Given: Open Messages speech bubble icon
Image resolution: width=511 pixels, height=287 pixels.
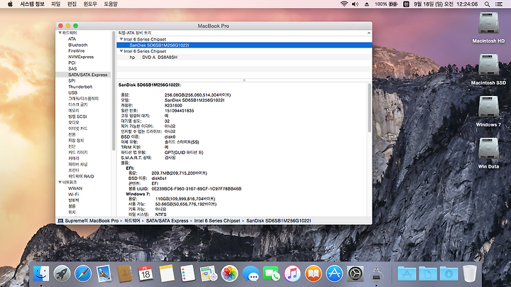Looking at the screenshot, I should pos(251,274).
